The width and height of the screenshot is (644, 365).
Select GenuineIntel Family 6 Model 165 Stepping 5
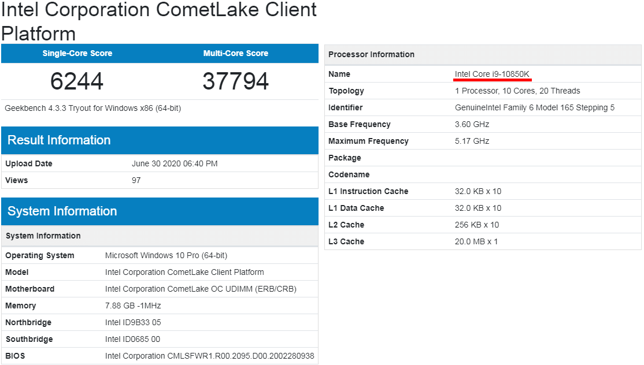click(x=535, y=108)
